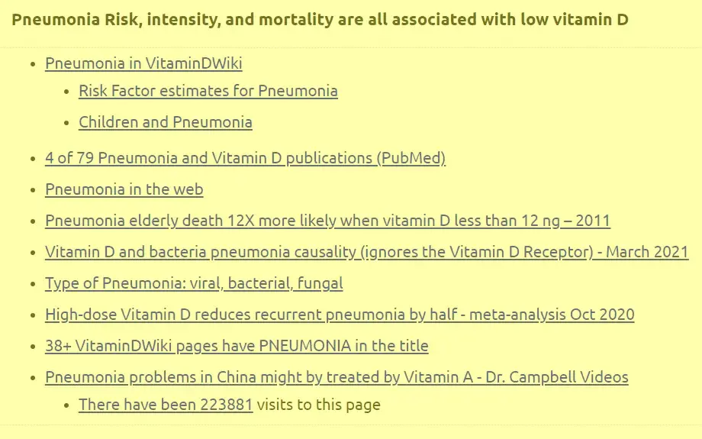
Task: Click the 'Pneumonia Risk, intensity, and mortality' heading
Action: coord(320,19)
